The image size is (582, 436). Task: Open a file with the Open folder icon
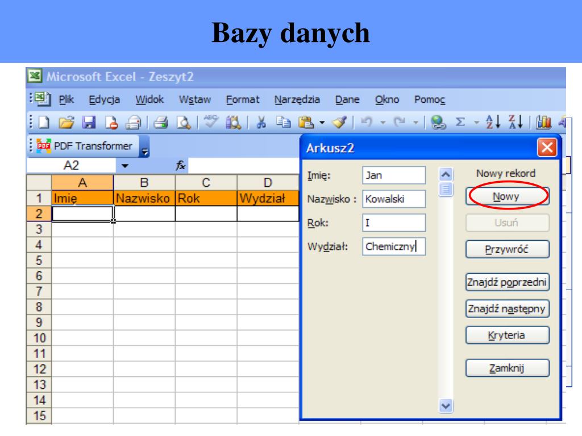(x=66, y=122)
